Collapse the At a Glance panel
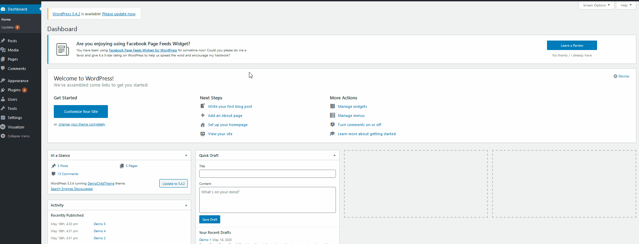 click(186, 155)
